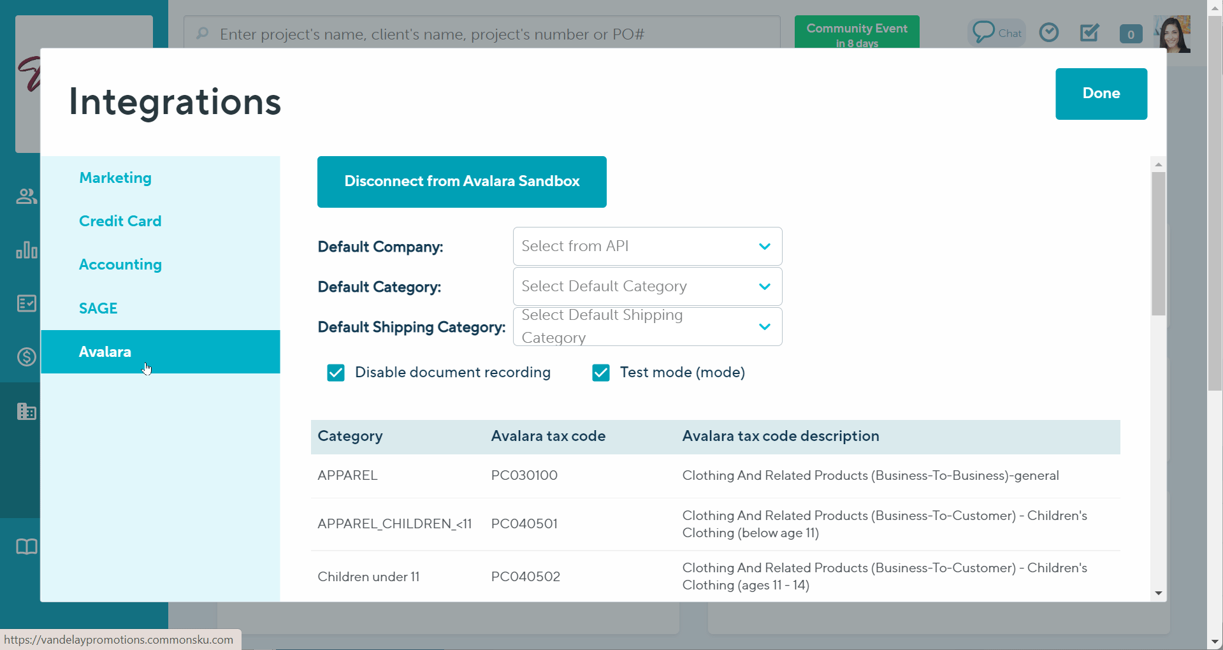Open the SAGE integration tab
This screenshot has height=650, width=1223.
[x=98, y=308]
